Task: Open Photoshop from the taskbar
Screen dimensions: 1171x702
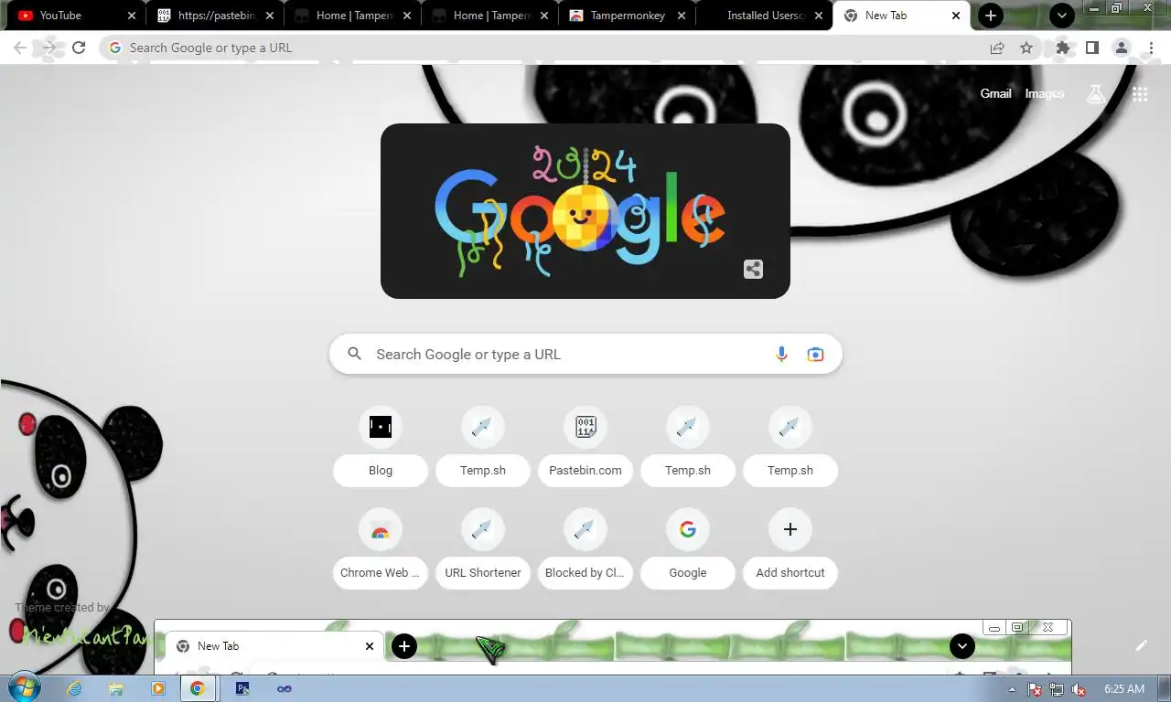Action: (242, 688)
